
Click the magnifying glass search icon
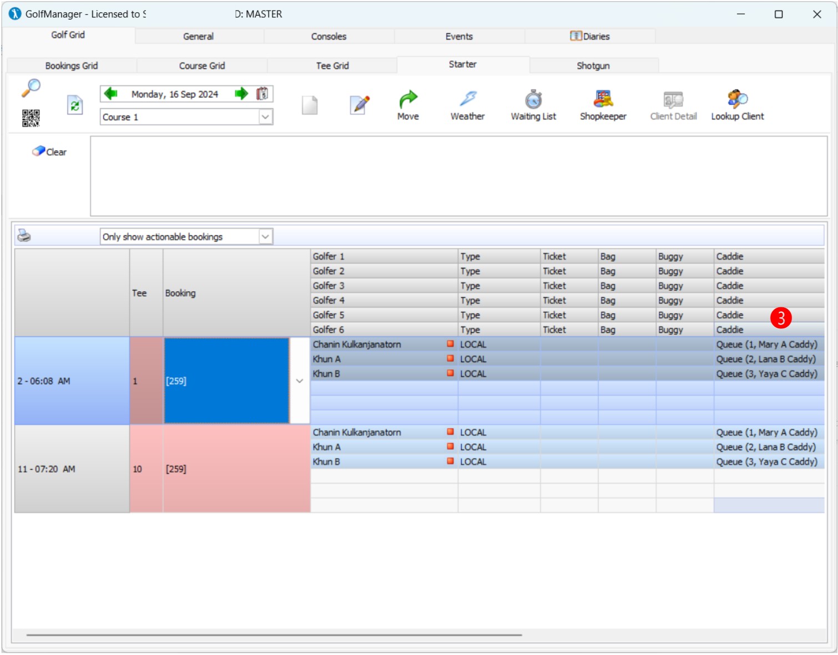[x=31, y=88]
